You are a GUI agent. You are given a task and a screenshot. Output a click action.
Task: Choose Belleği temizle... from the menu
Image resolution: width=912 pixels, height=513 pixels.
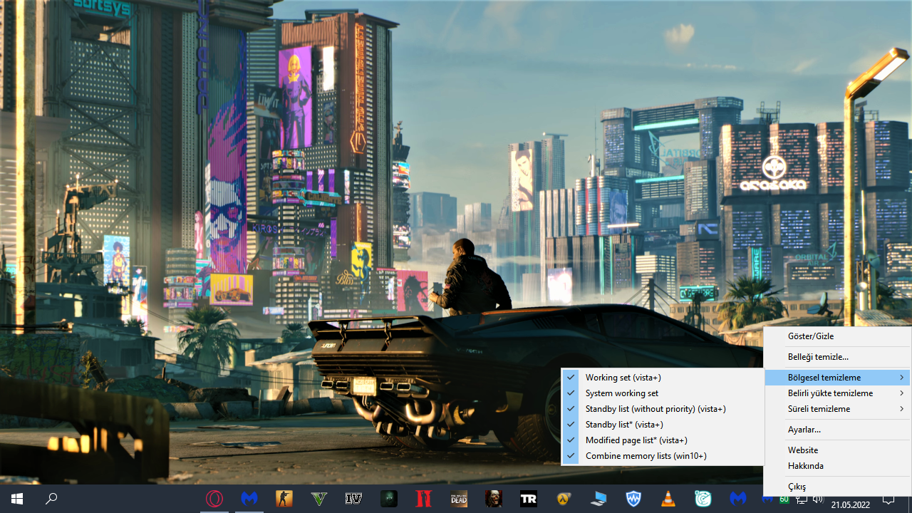tap(837, 357)
